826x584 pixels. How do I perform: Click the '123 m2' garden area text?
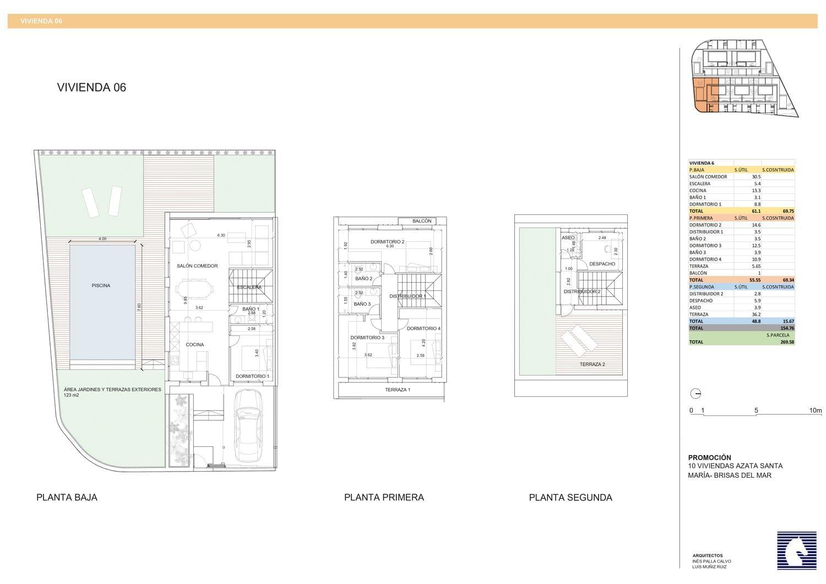point(72,396)
